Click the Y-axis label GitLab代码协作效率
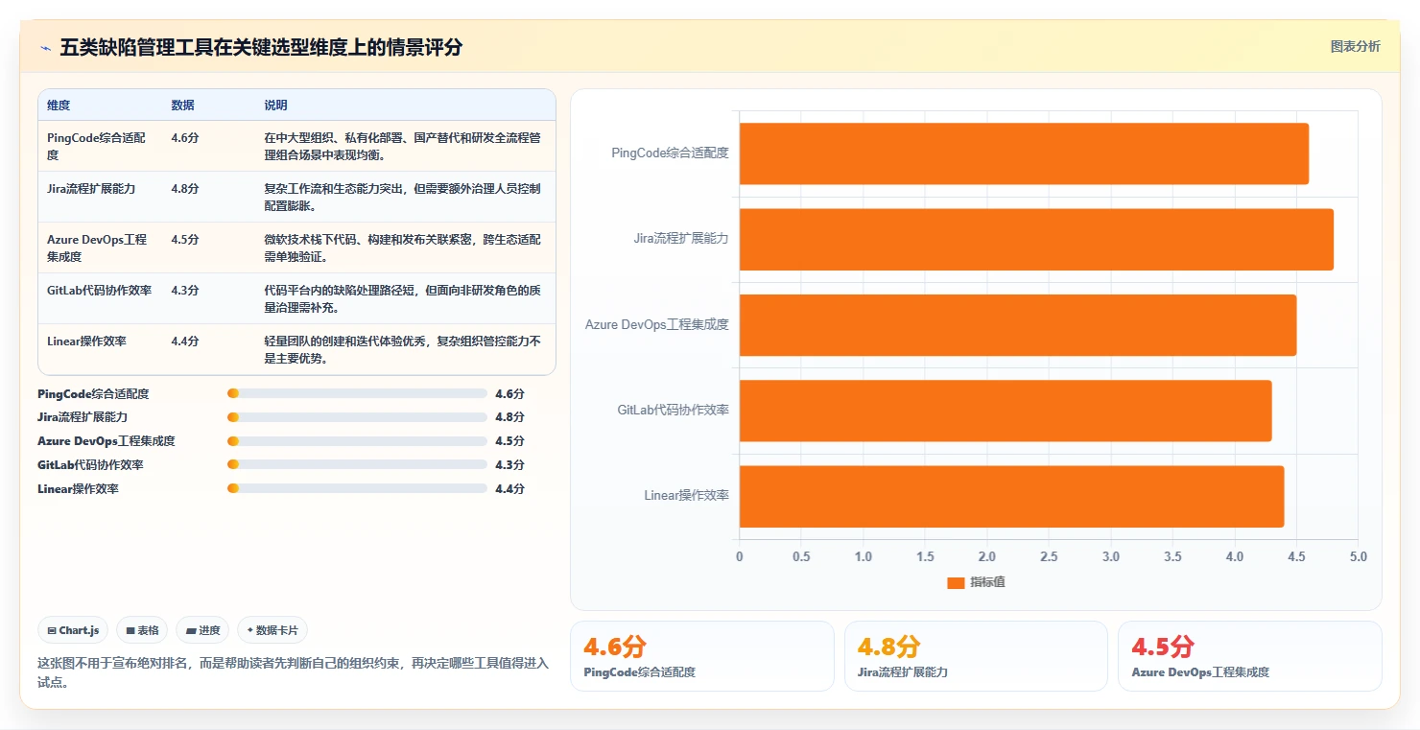The width and height of the screenshot is (1420, 730). [674, 410]
